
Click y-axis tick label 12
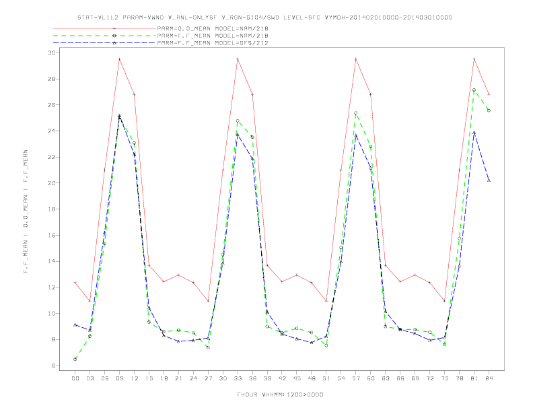pyautogui.click(x=52, y=287)
